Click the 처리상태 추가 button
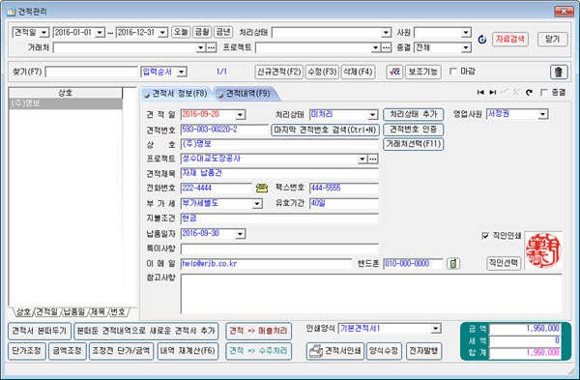580x380 pixels. coord(413,114)
